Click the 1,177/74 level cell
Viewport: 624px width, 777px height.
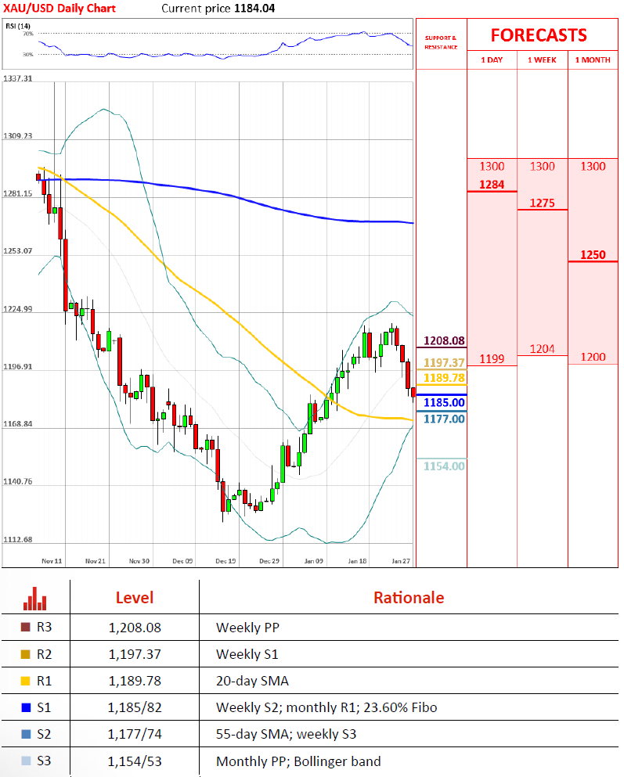[x=135, y=735]
